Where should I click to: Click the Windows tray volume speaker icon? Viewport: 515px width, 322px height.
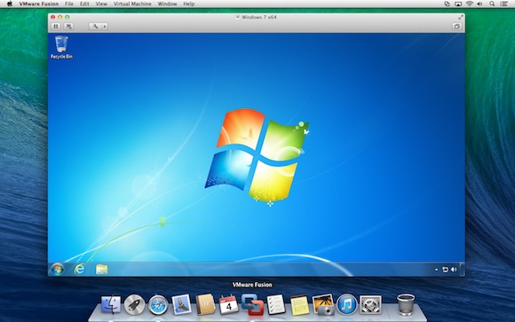coord(454,270)
